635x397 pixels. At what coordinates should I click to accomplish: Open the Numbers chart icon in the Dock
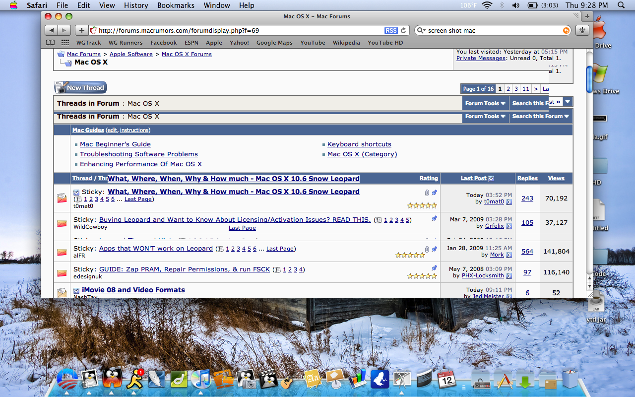click(357, 380)
